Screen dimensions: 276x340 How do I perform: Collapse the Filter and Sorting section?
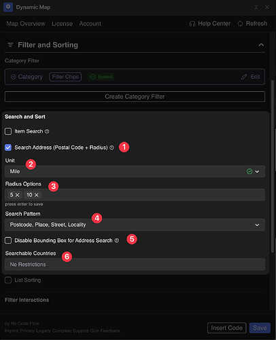(261, 45)
